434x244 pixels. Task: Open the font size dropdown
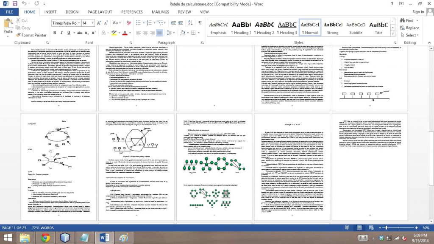click(93, 23)
